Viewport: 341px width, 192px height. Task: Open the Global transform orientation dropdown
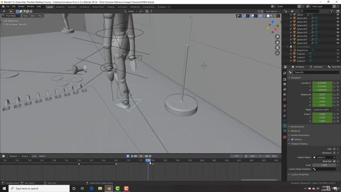(x=131, y=11)
